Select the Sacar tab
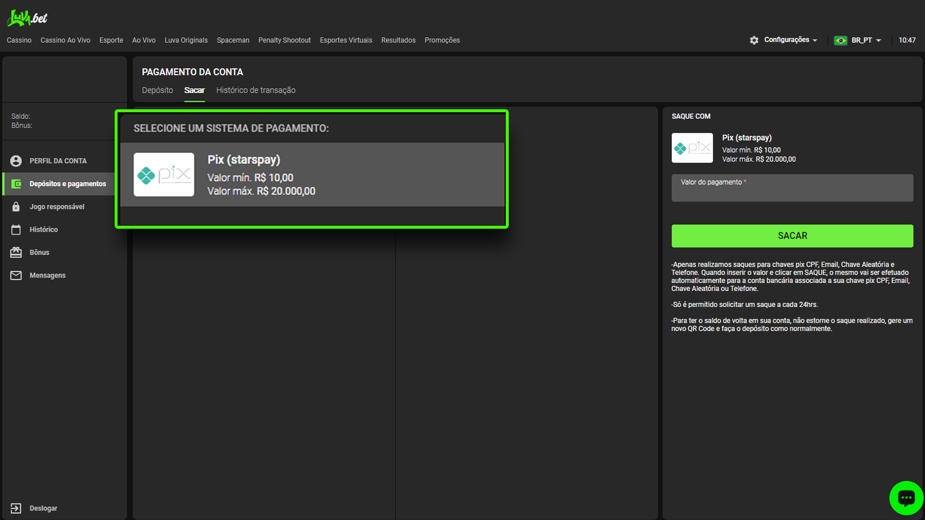 tap(194, 91)
